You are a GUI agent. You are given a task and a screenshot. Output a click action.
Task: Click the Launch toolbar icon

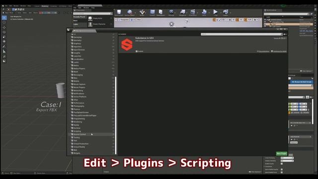(225, 12)
